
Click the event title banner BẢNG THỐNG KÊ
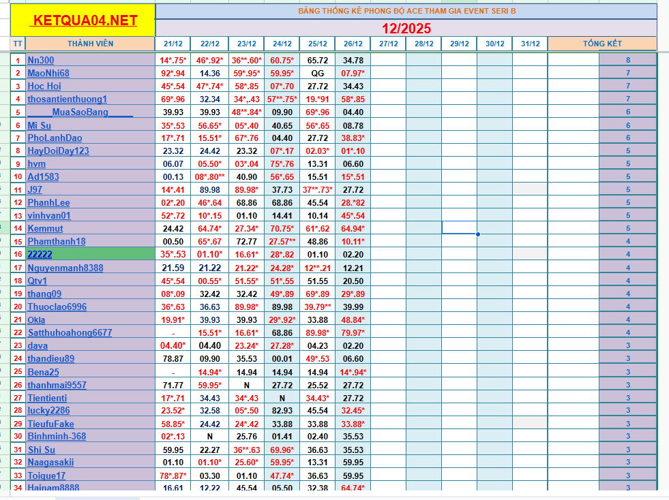point(406,11)
